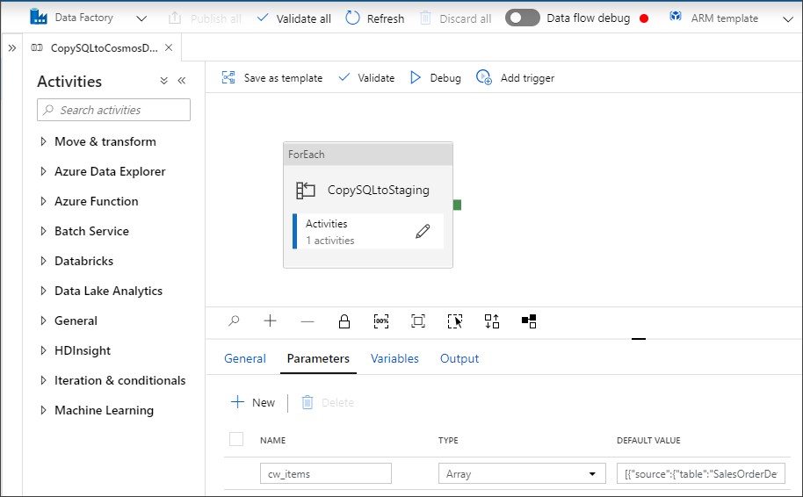Click the Search activities field
The image size is (803, 497).
click(114, 110)
